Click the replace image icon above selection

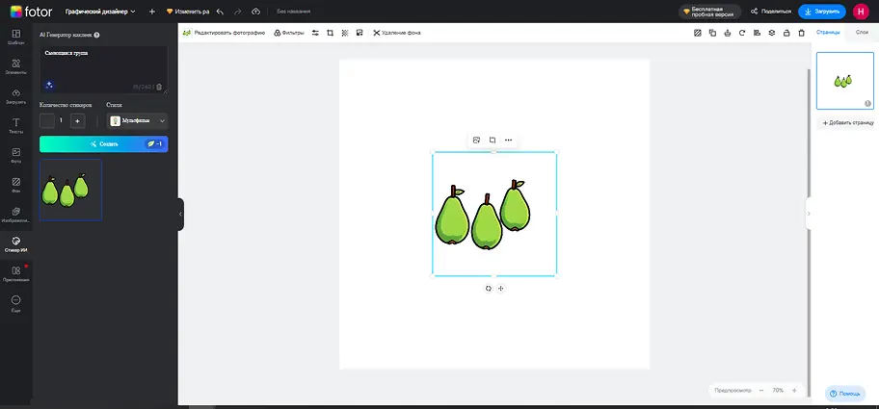(x=476, y=140)
